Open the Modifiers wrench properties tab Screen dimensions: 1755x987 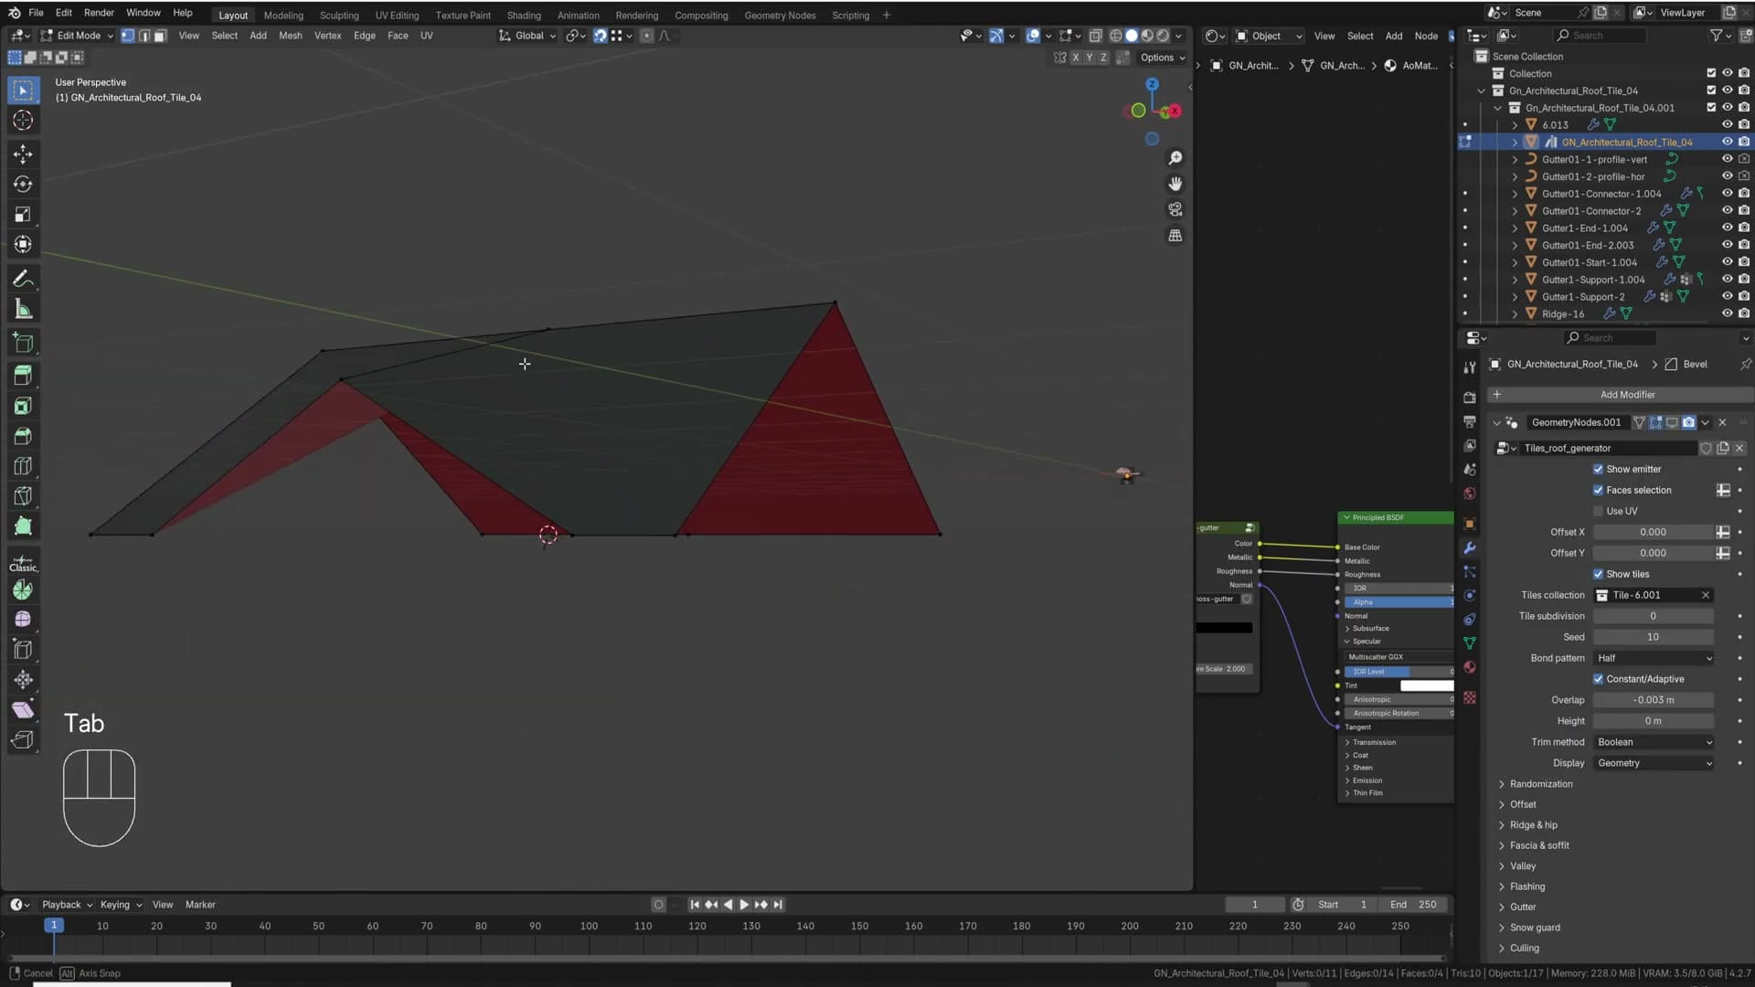tap(1470, 547)
